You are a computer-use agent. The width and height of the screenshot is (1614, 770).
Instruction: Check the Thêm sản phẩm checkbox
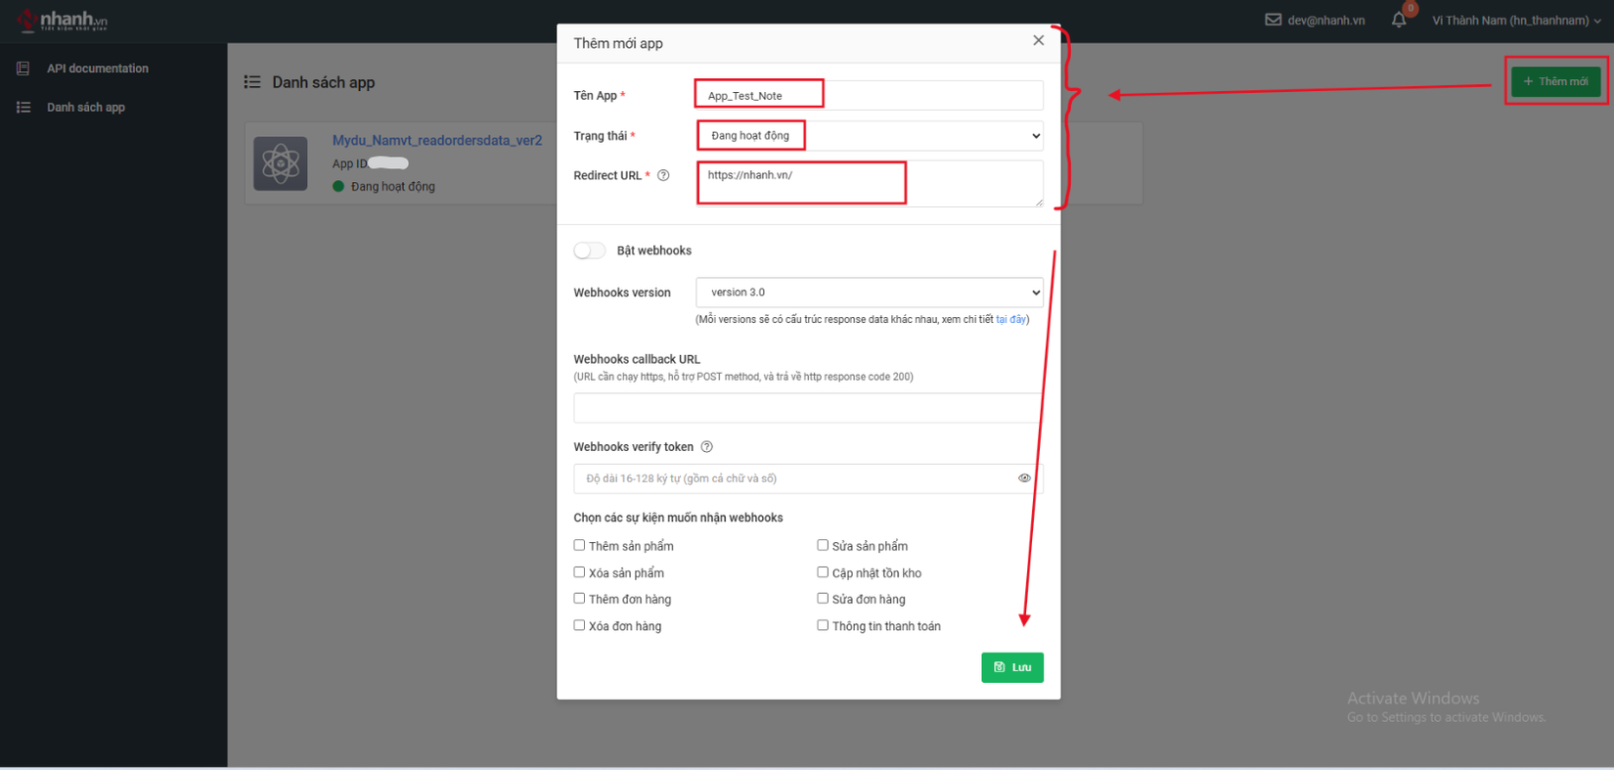579,546
